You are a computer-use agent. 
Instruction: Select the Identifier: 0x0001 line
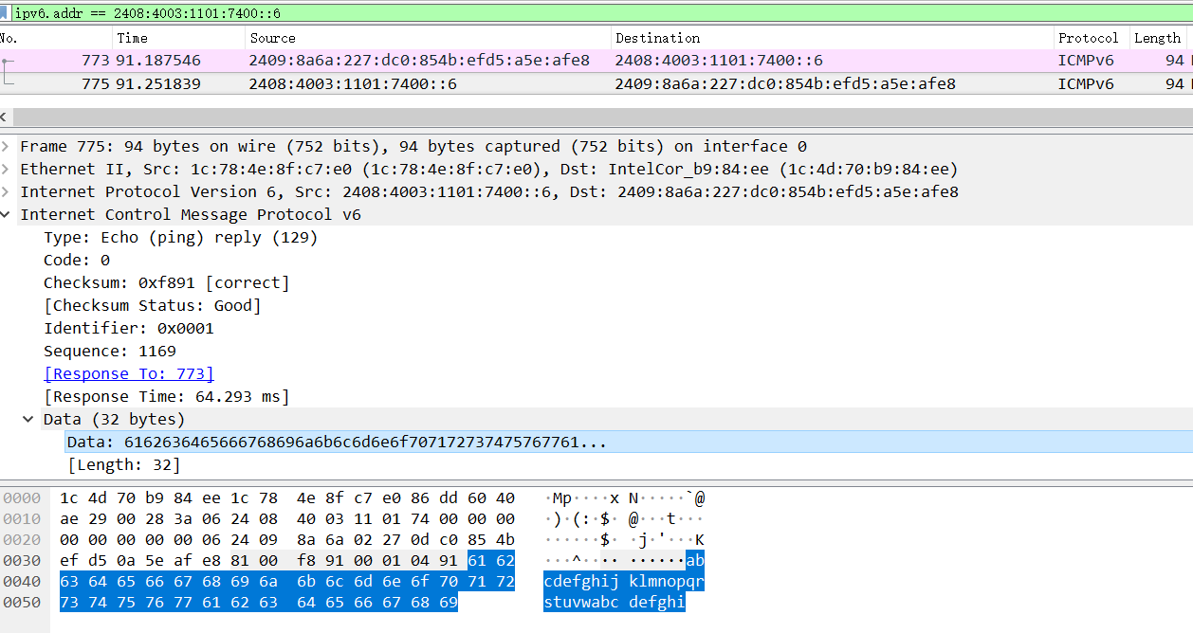128,329
